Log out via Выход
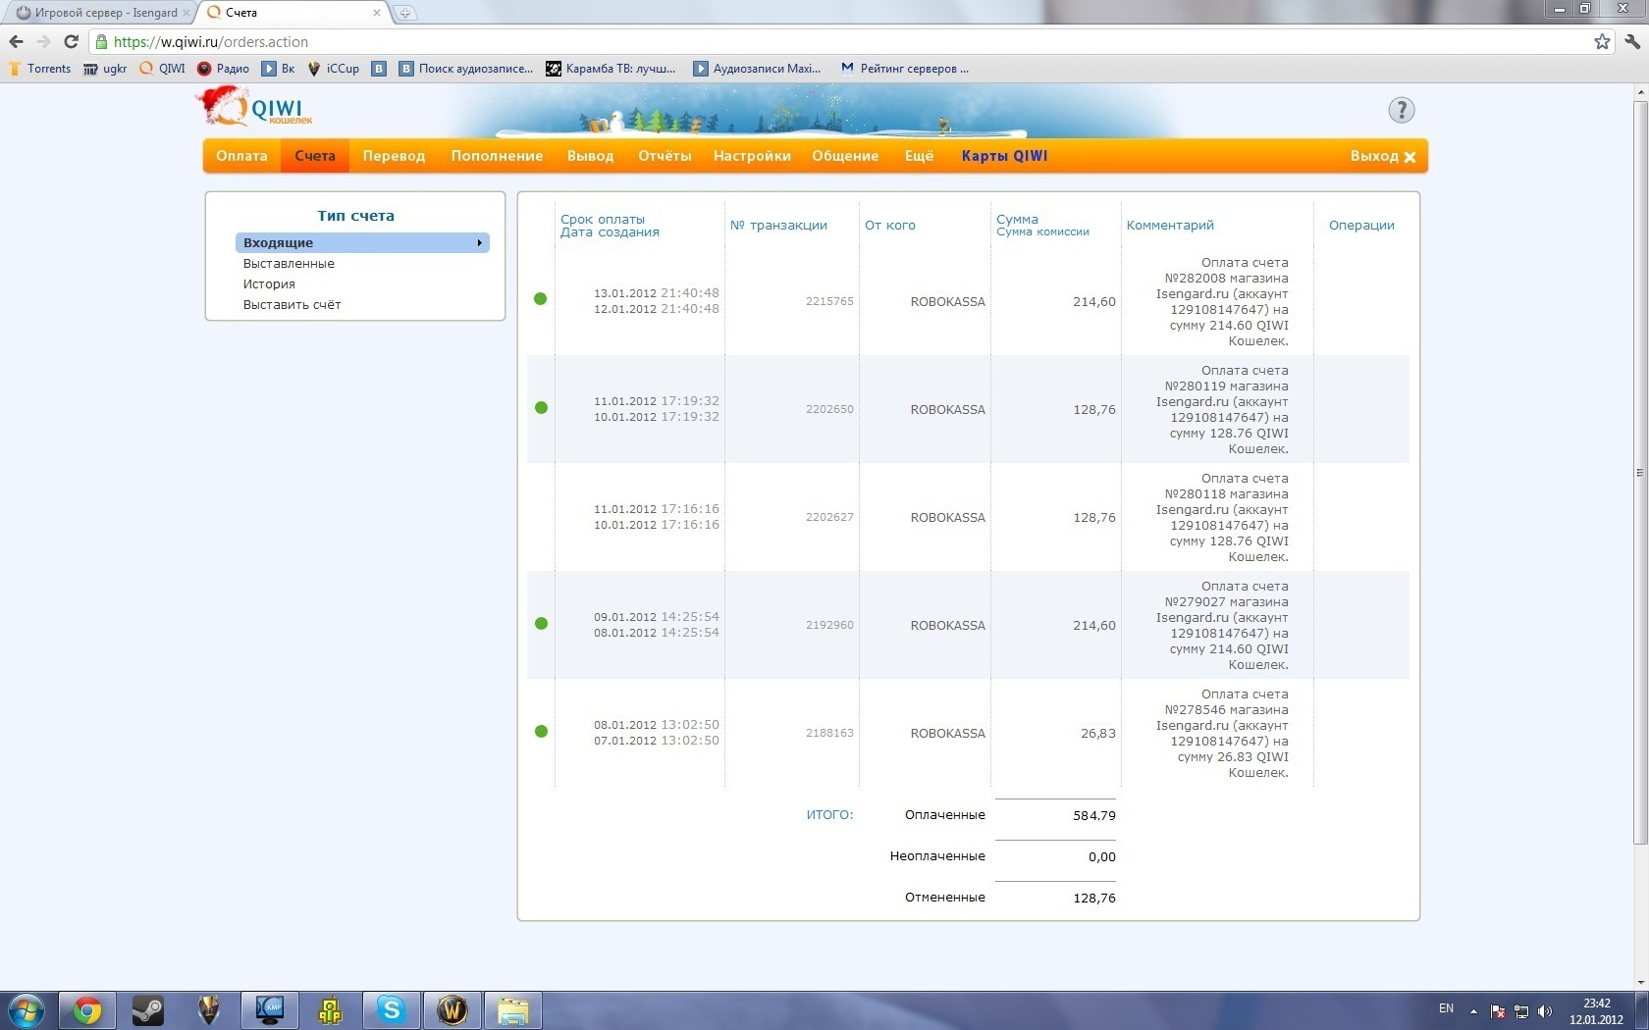1649x1030 pixels. [1382, 156]
